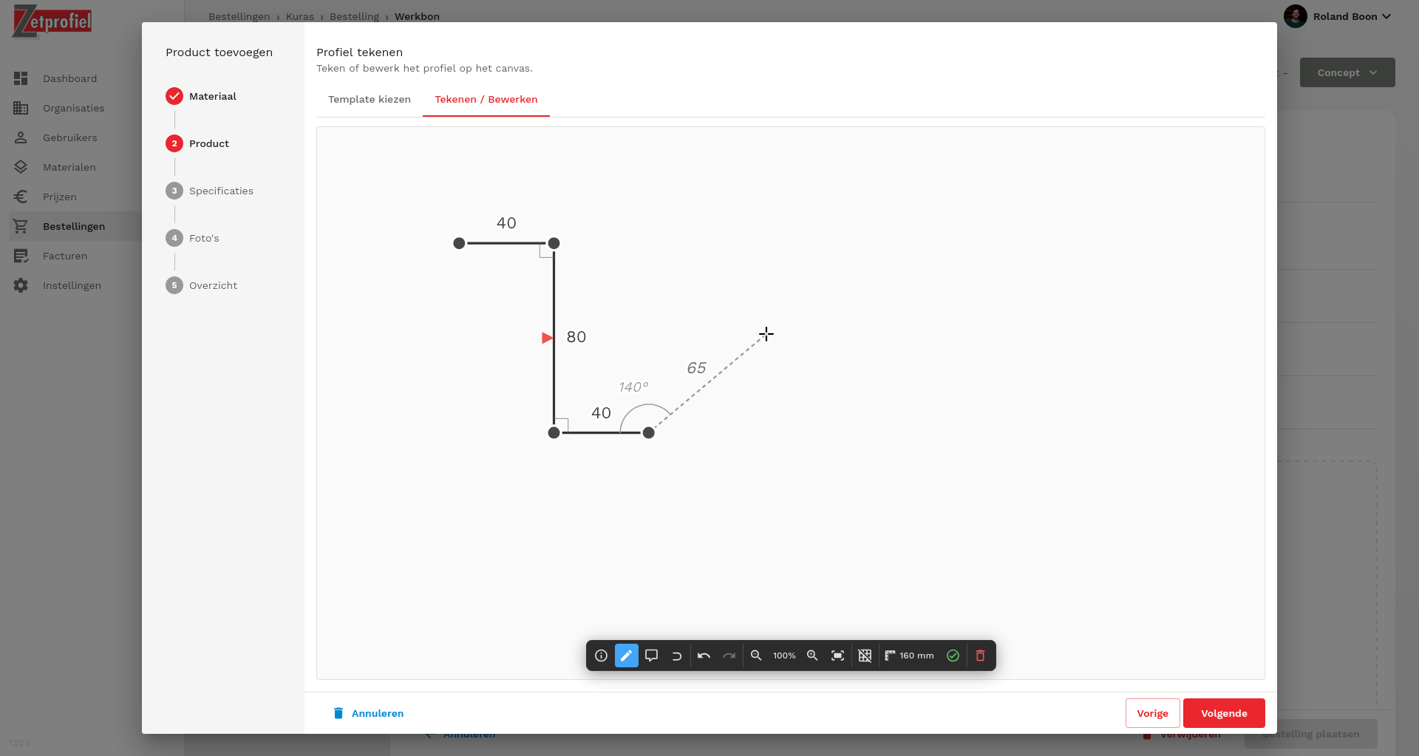The height and width of the screenshot is (756, 1419).
Task: Fit profile drawing to screen
Action: [837, 655]
